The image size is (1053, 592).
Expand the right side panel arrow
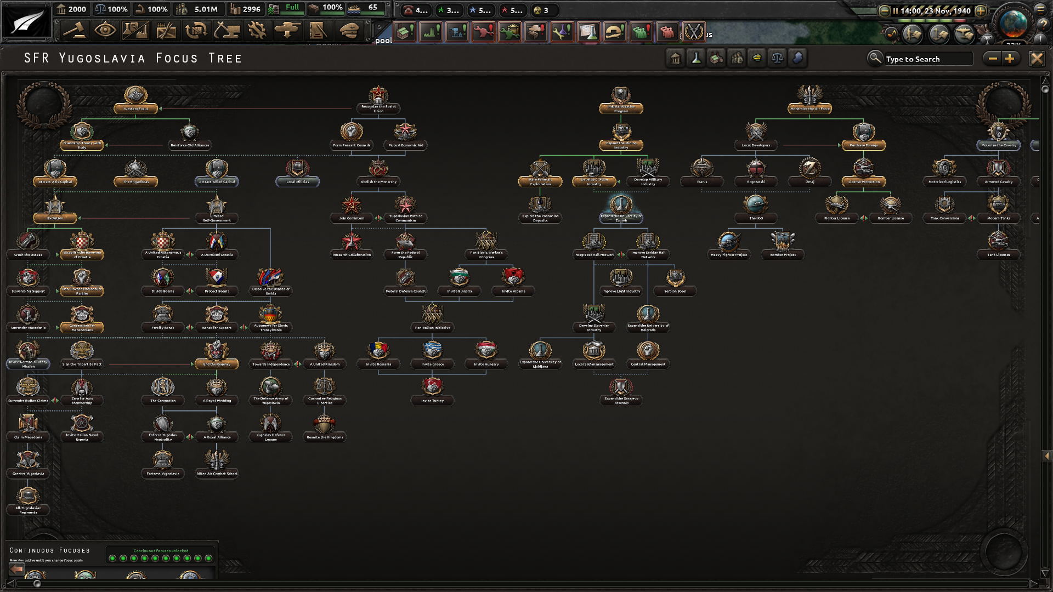[1046, 456]
